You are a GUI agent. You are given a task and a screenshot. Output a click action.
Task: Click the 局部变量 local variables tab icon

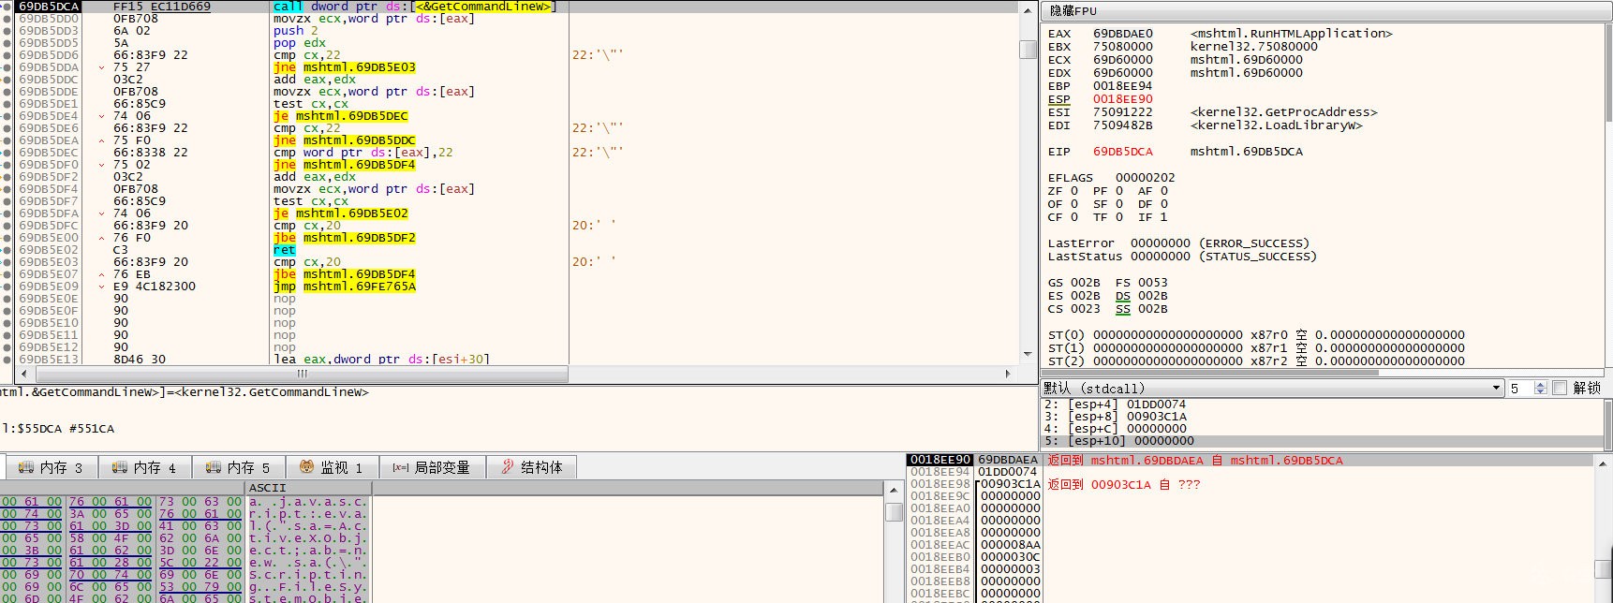[401, 467]
